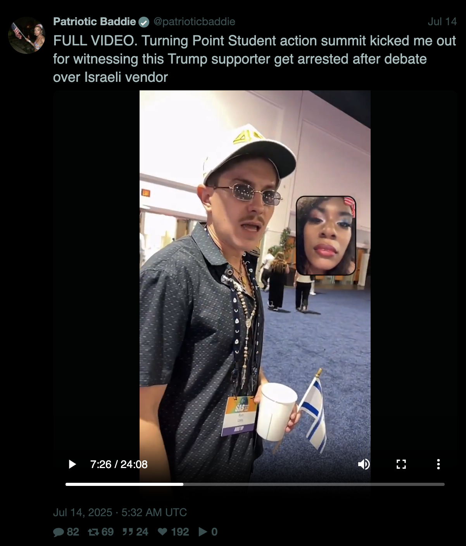The height and width of the screenshot is (546, 466).
Task: Click the quote marks icon
Action: click(x=128, y=532)
